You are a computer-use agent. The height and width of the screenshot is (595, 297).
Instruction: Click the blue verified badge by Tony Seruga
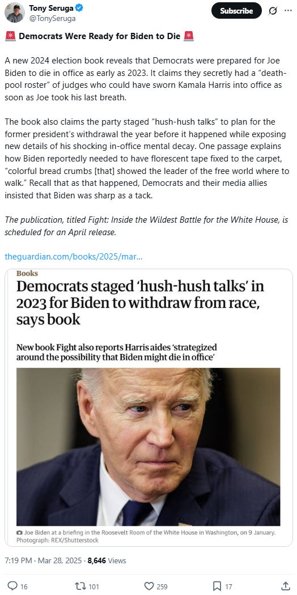click(80, 7)
